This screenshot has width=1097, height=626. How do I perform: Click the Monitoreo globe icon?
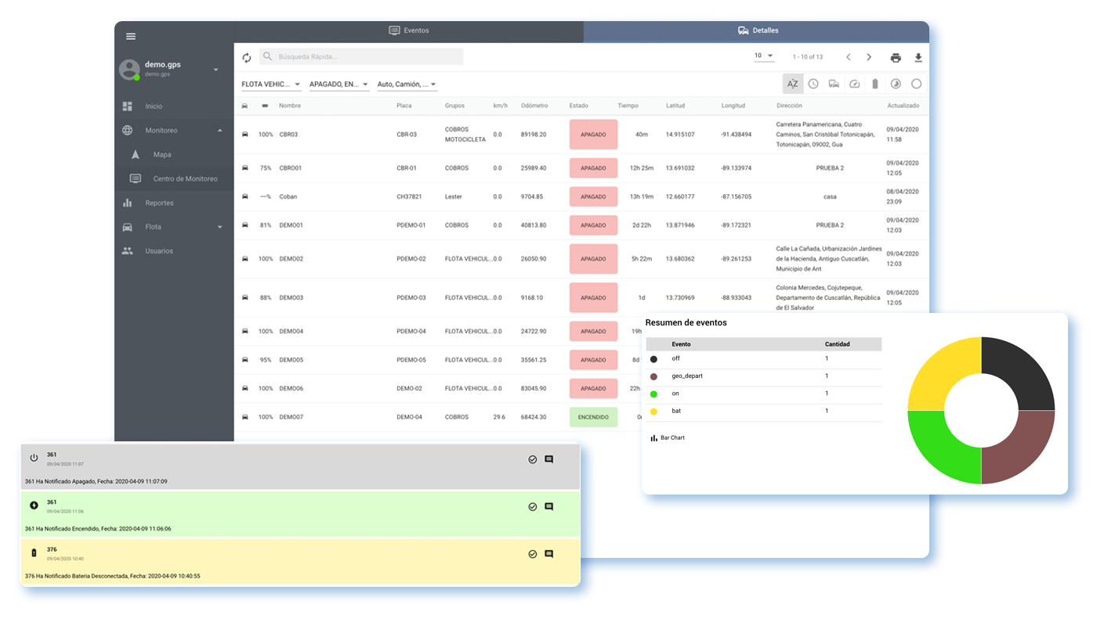(x=128, y=131)
